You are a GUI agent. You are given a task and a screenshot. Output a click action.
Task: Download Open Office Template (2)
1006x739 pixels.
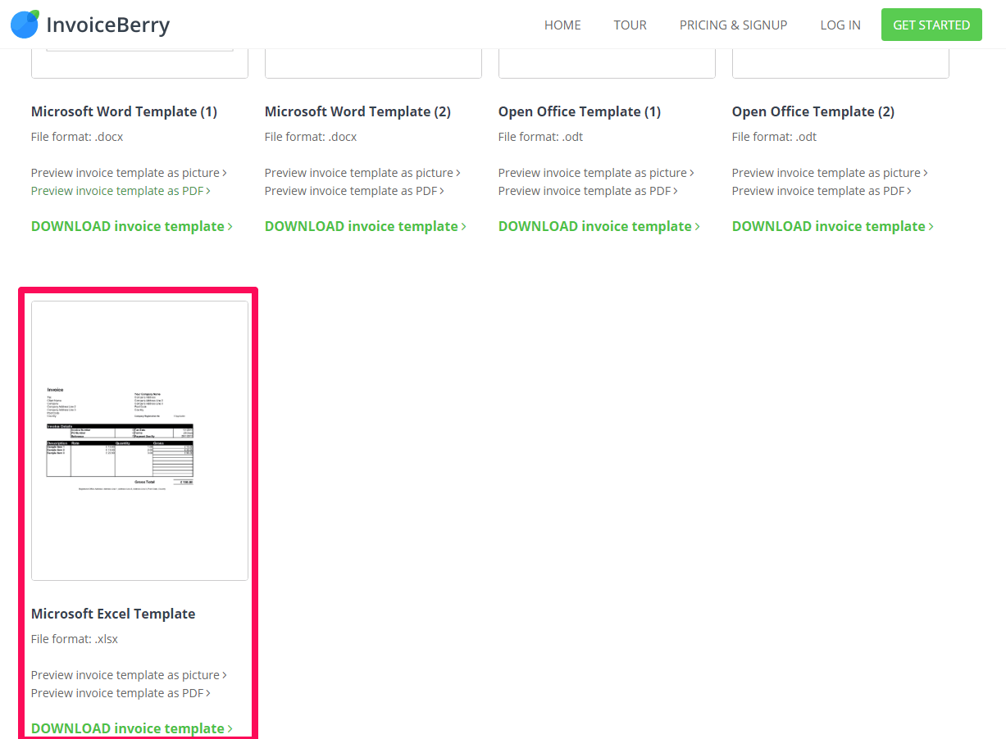tap(832, 226)
